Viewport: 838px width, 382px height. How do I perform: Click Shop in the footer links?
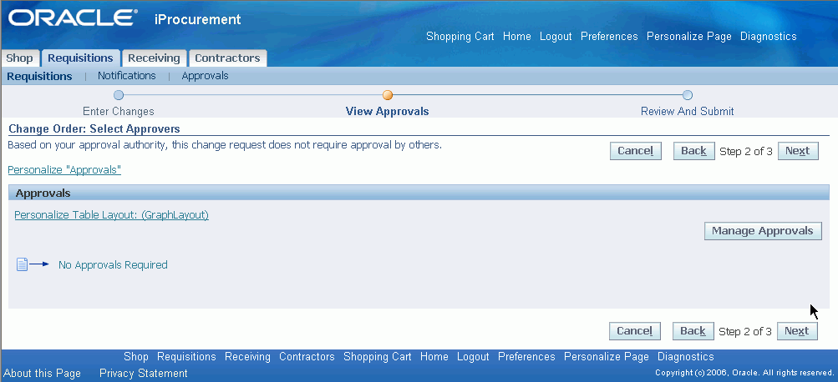coord(135,356)
